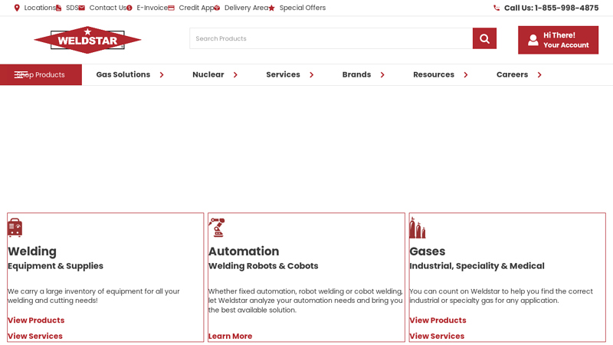Open the Brands menu item
Screen dimensions: 613x345
coord(356,74)
